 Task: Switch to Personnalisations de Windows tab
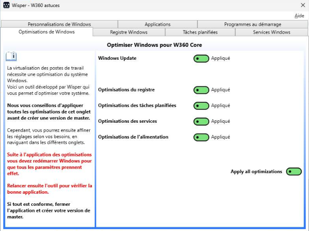coord(59,24)
